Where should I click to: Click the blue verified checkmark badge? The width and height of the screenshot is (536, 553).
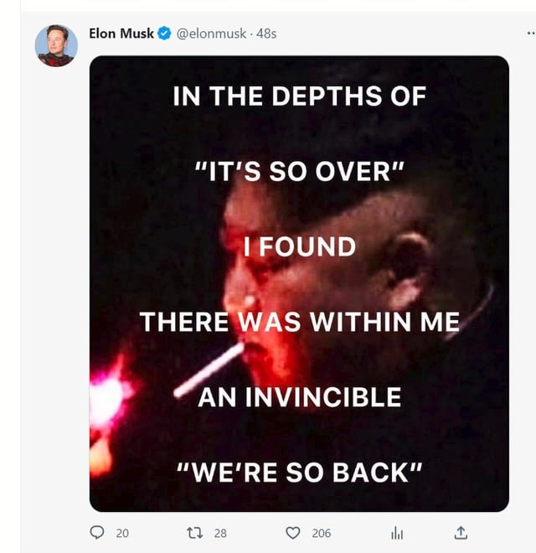pyautogui.click(x=164, y=34)
